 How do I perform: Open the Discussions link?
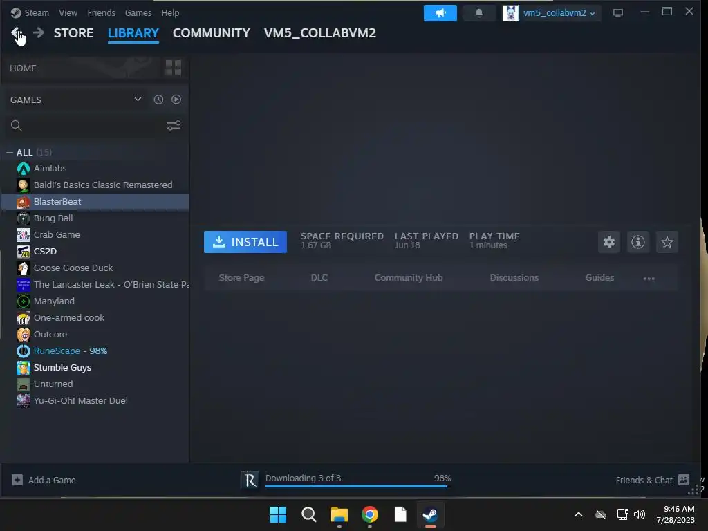514,278
